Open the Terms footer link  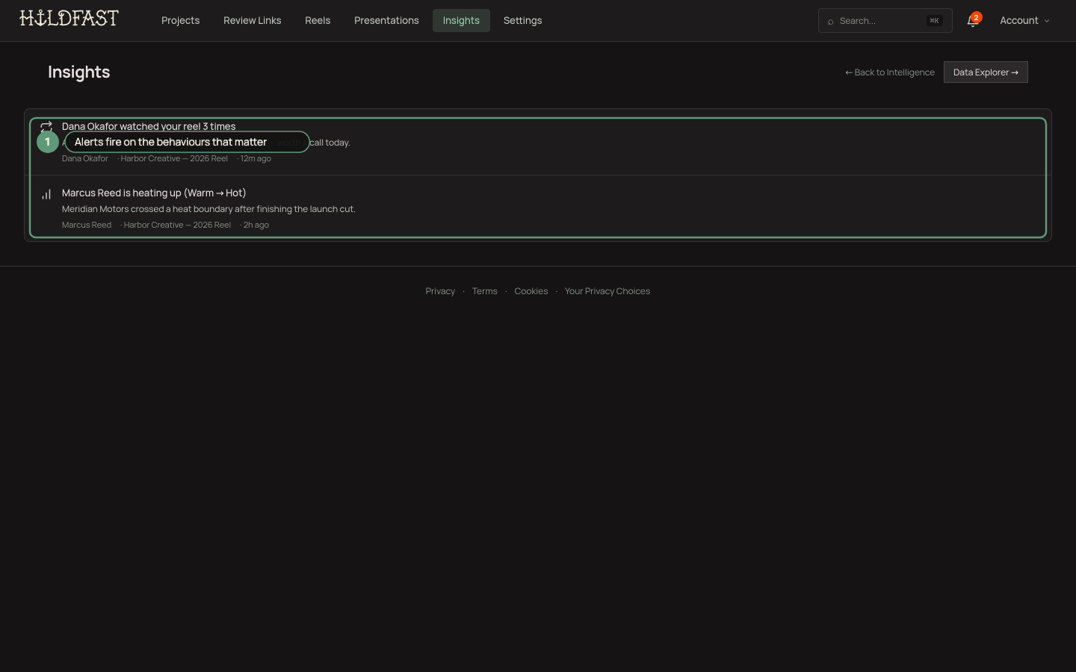[485, 291]
